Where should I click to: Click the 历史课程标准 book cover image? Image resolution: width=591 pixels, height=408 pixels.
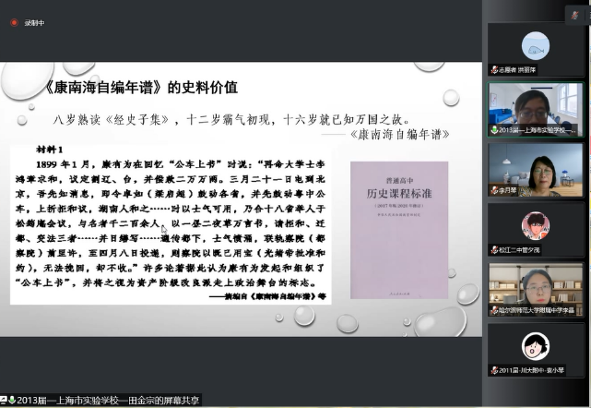coord(399,229)
